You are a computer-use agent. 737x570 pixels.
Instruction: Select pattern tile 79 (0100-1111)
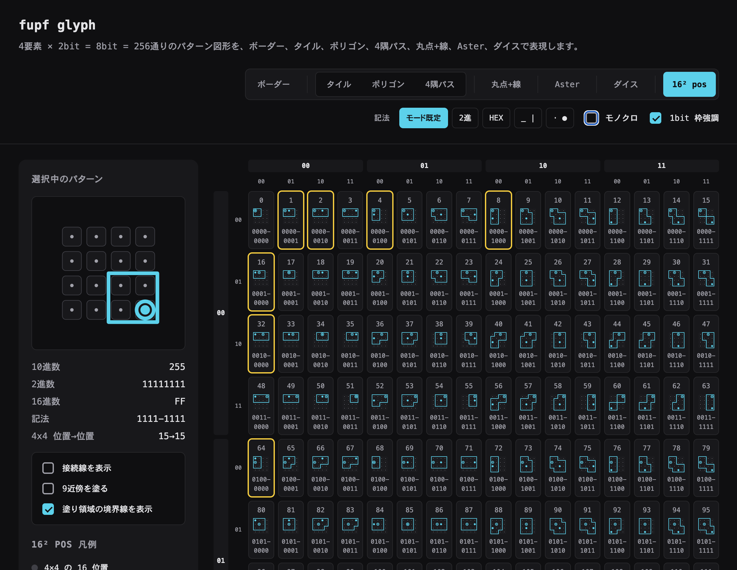(x=706, y=468)
